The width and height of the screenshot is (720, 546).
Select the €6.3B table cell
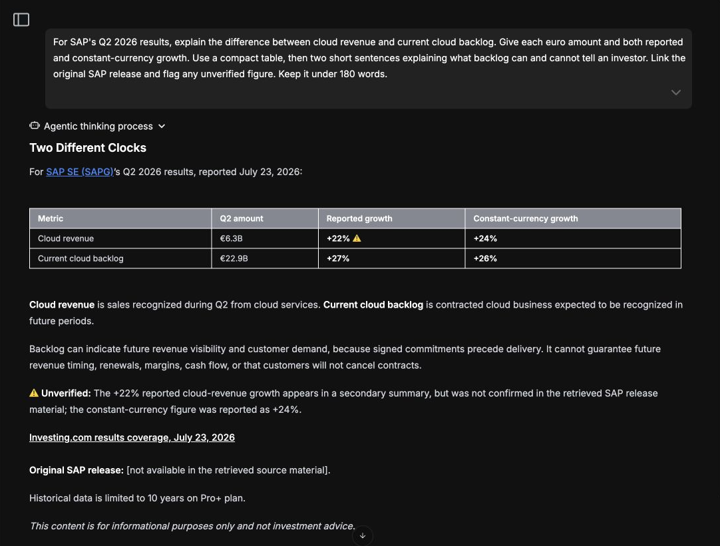265,238
